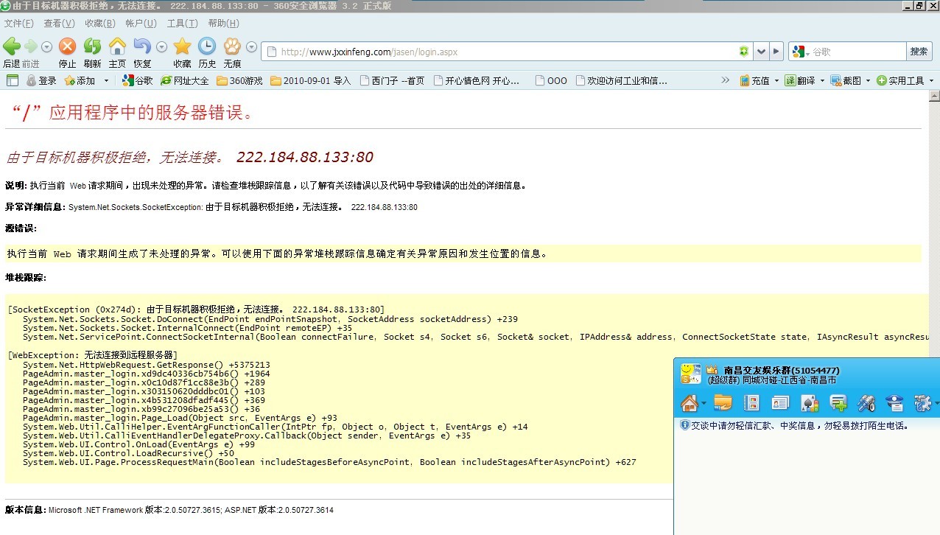The image size is (940, 535).
Task: Toggle the sidebar panel icon in bookmarks bar
Action: click(x=12, y=80)
